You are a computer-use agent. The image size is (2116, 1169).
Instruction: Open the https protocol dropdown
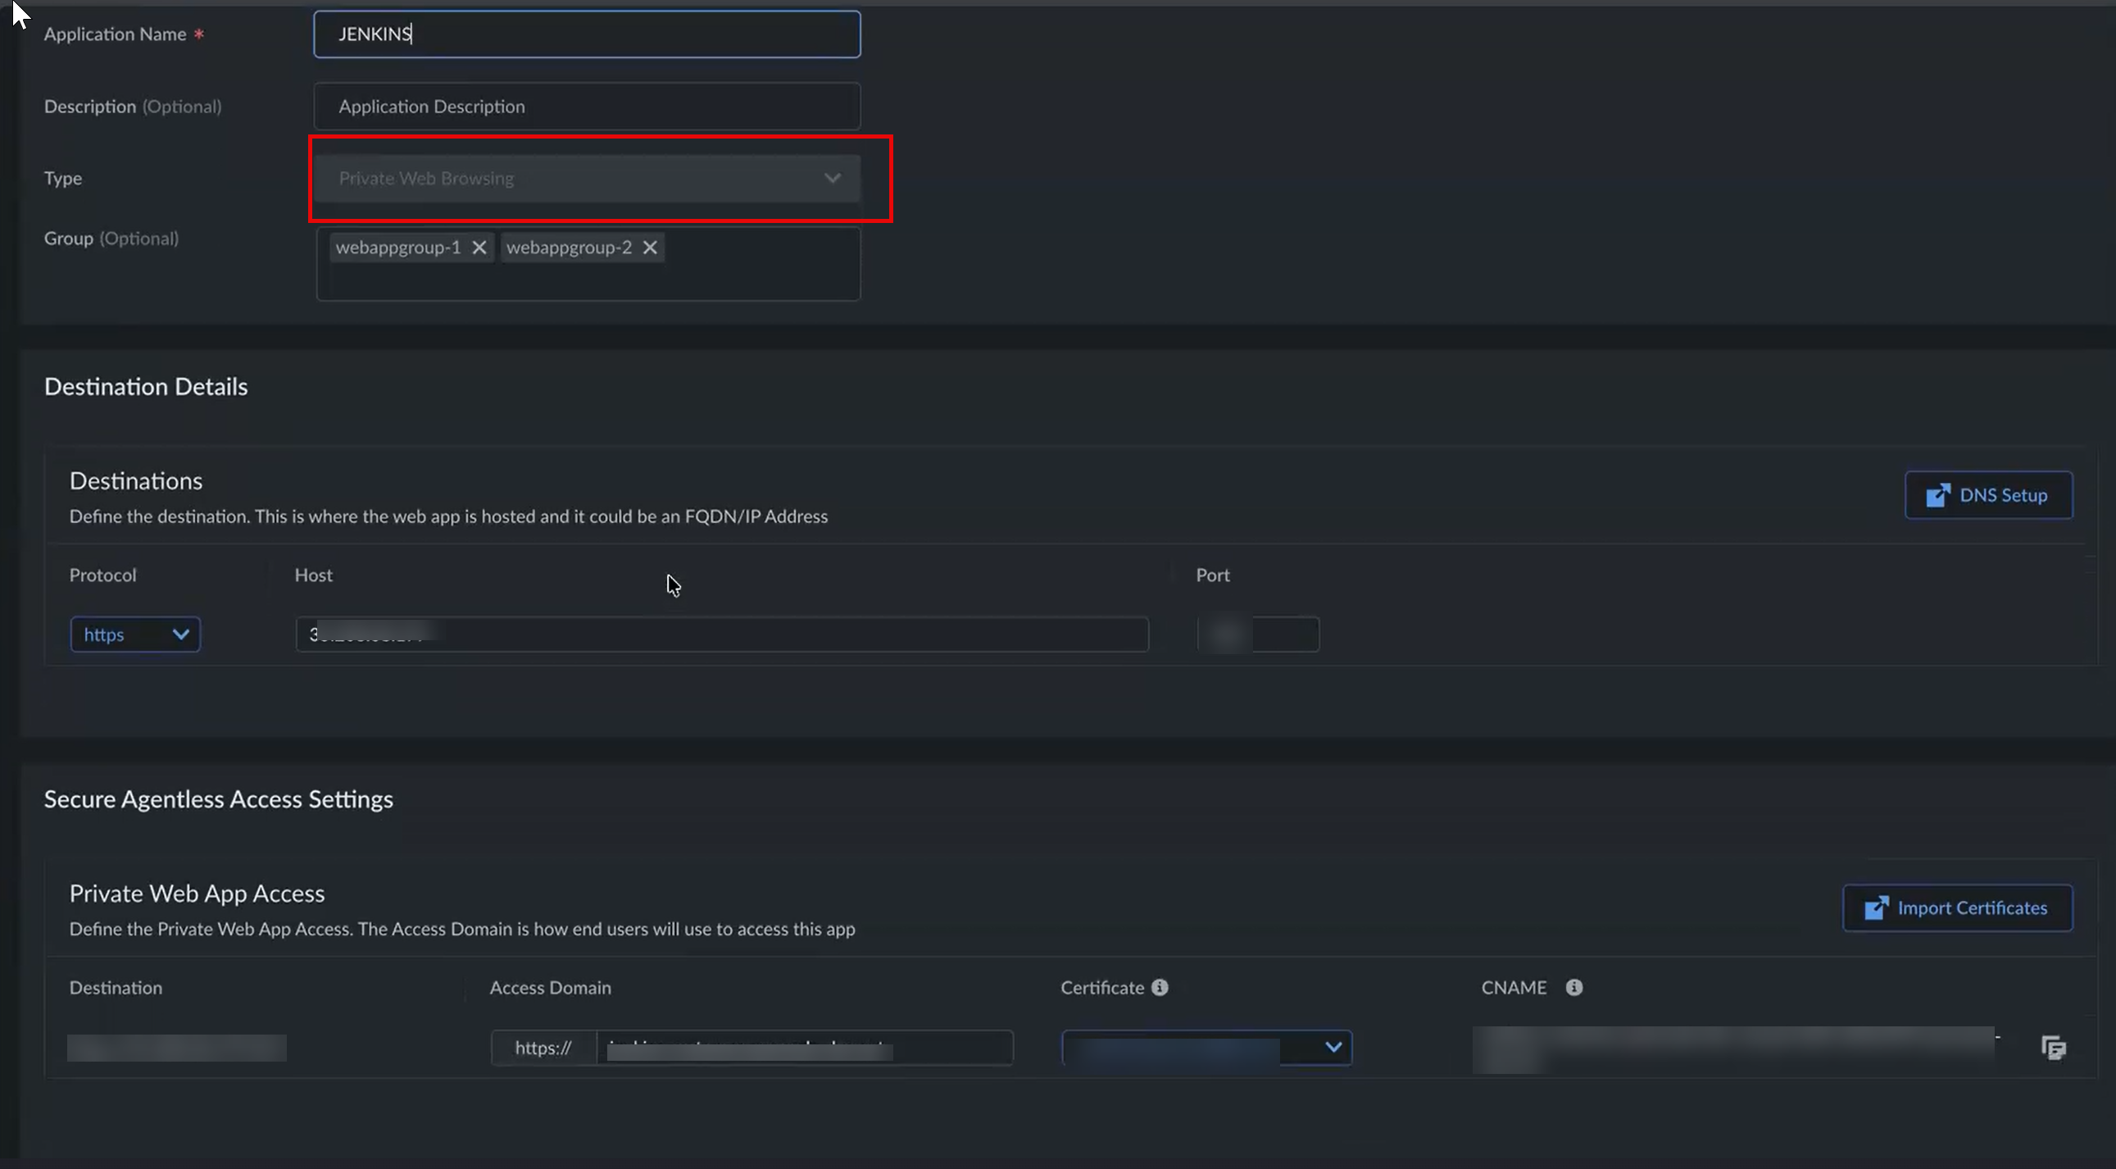click(135, 635)
